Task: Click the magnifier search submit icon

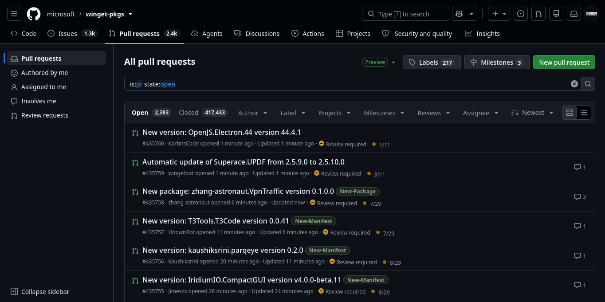Action: 588,84
